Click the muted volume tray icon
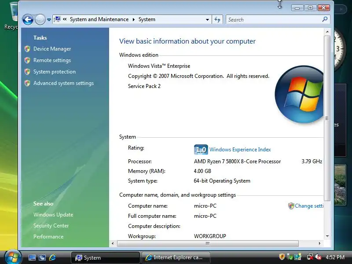 pos(318,257)
